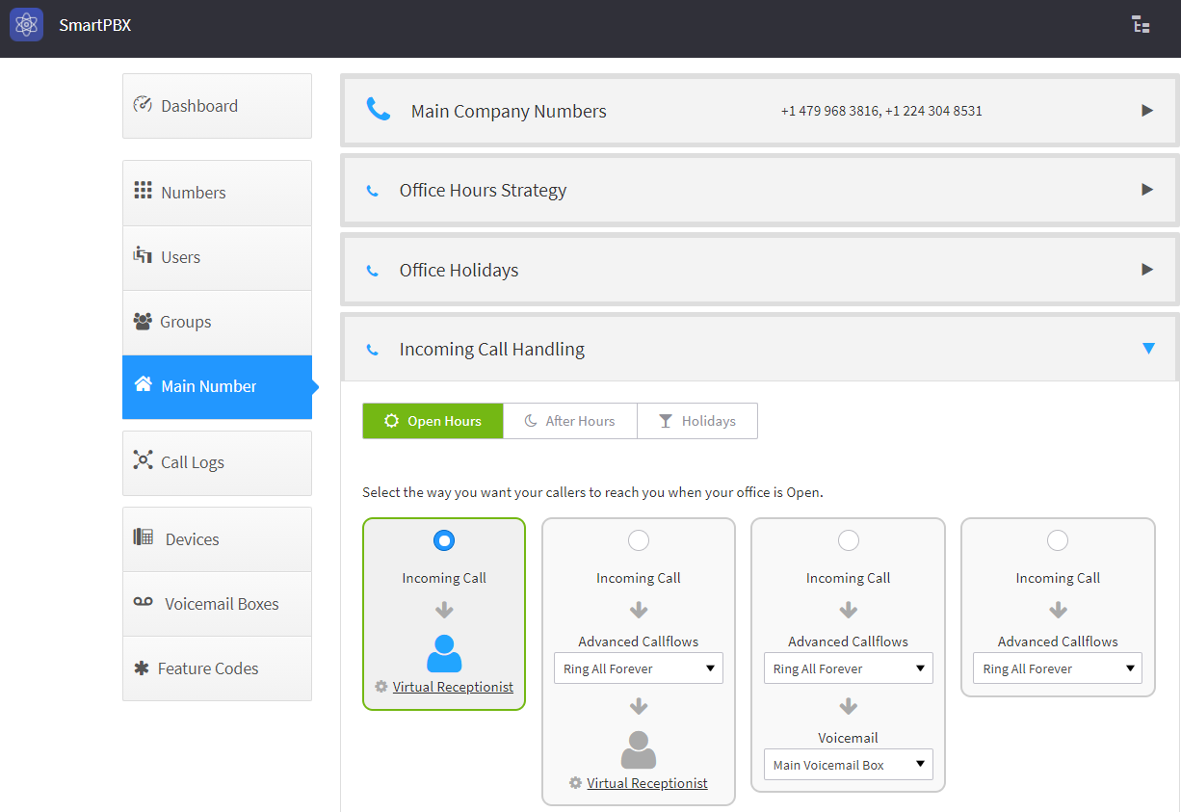1181x812 pixels.
Task: Open Ring All Forever dropdown in third card
Action: click(849, 668)
